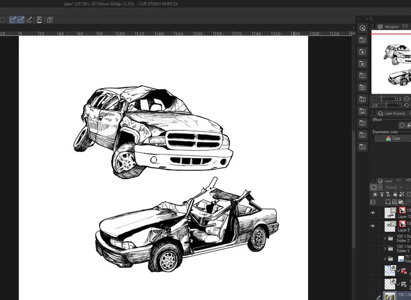Image resolution: width=411 pixels, height=300 pixels.
Task: Open the Quick Access magnifier icon in side dock
Action: click(363, 28)
